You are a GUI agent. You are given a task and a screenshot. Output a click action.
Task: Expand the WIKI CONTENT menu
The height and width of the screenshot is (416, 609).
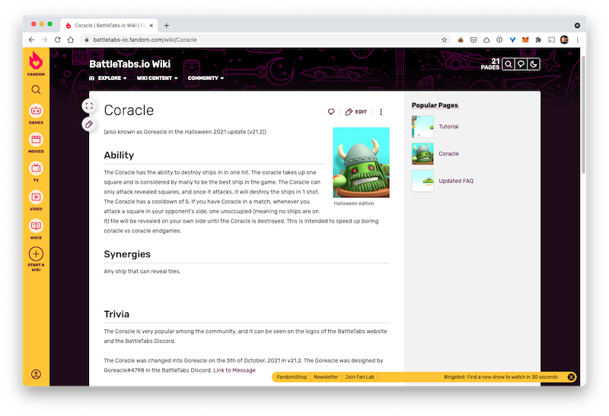pyautogui.click(x=157, y=78)
